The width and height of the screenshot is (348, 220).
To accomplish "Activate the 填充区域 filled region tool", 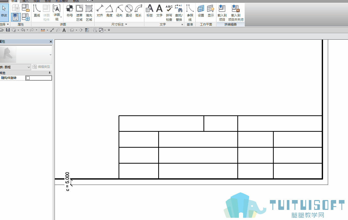I will tap(89, 13).
